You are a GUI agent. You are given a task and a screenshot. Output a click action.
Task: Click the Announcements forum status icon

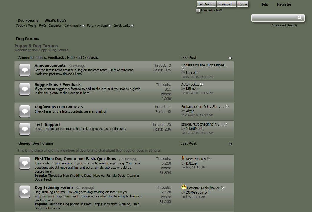point(25,70)
